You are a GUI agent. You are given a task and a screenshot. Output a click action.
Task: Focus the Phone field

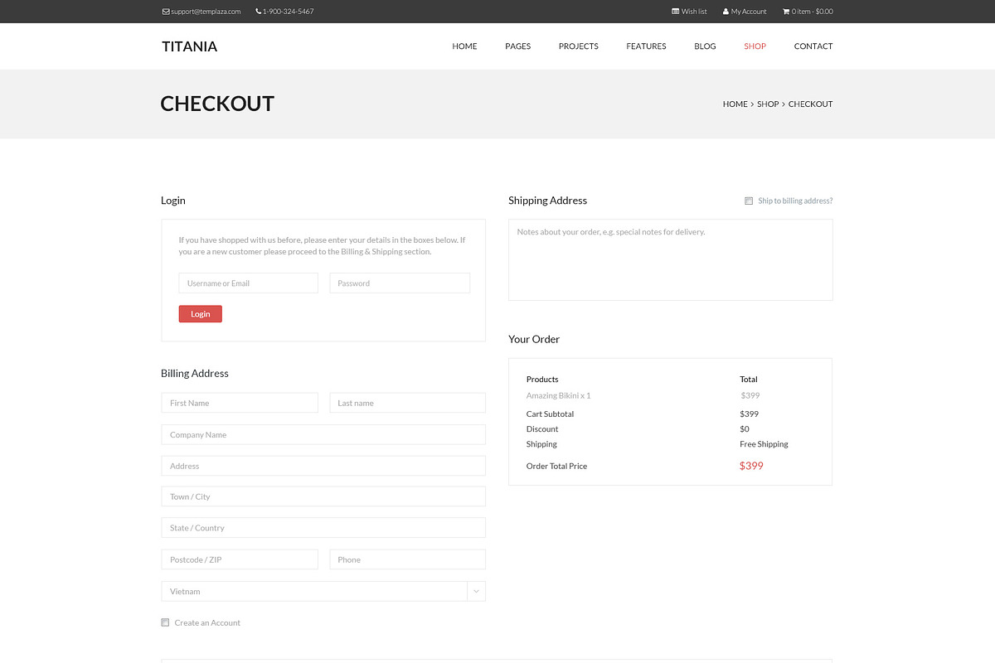coord(408,559)
